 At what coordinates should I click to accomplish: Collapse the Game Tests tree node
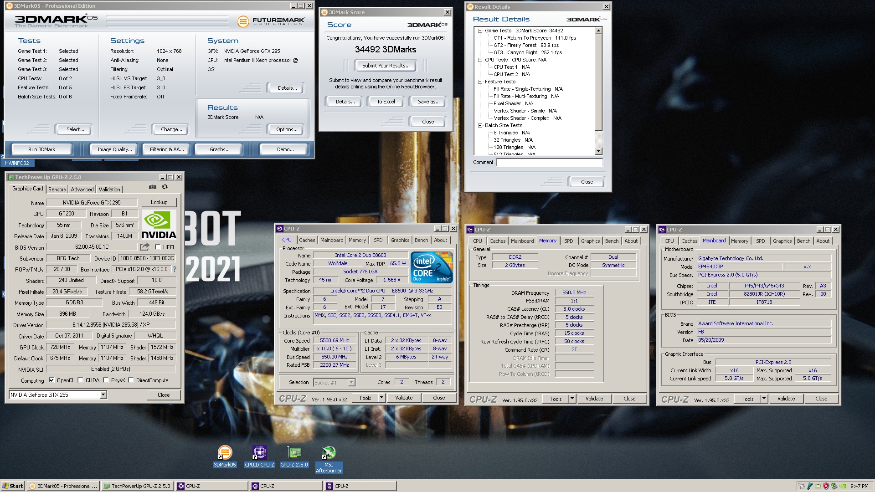(480, 31)
